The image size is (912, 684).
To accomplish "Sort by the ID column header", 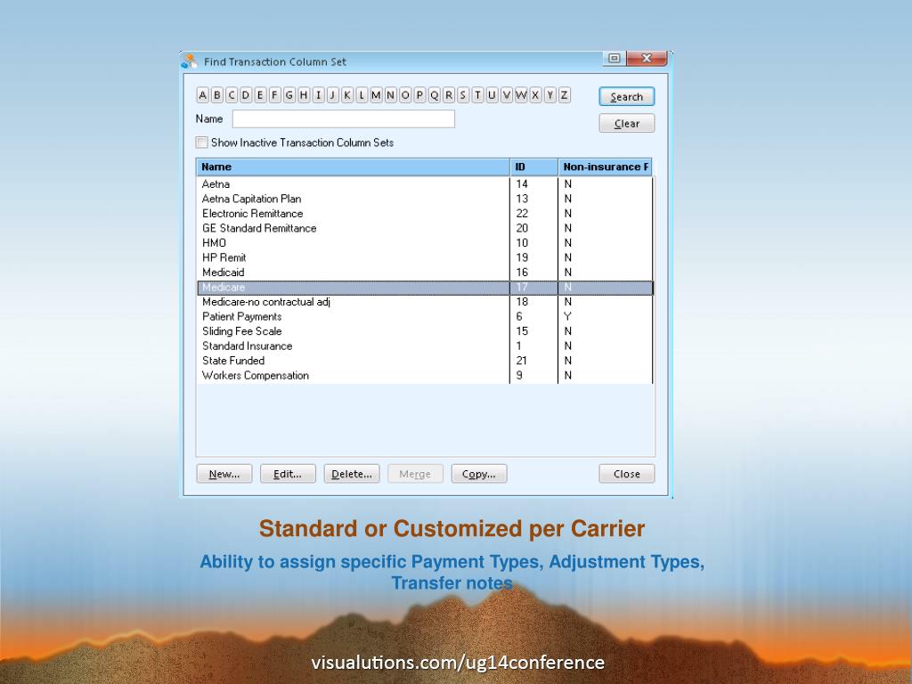I will tap(534, 167).
